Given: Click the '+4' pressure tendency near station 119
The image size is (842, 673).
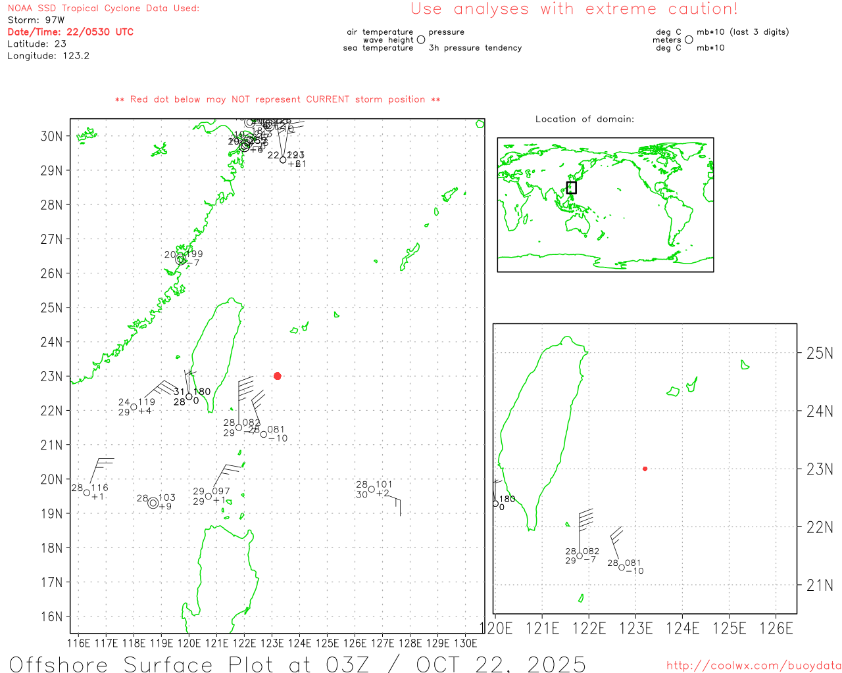Looking at the screenshot, I should [x=145, y=411].
